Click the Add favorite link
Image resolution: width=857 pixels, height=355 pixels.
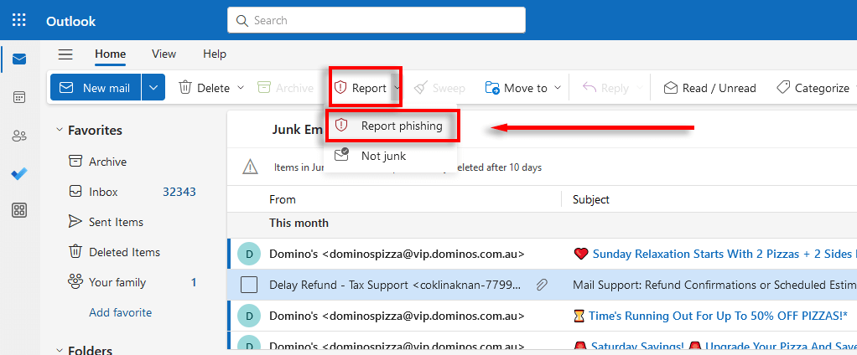tap(121, 312)
